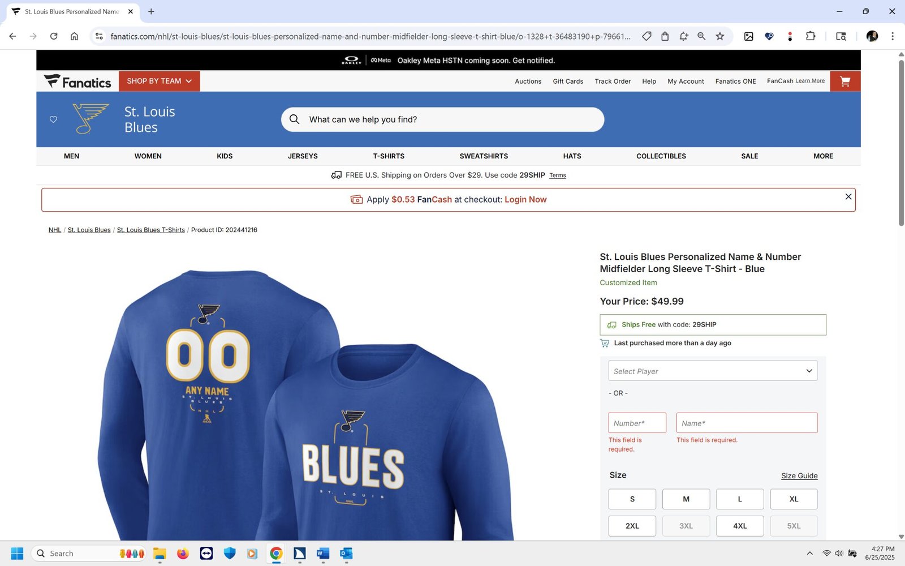Viewport: 905px width, 566px height.
Task: Click the Gift Cards link
Action: click(568, 82)
